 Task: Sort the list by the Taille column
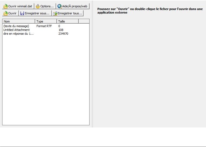[x=68, y=21]
